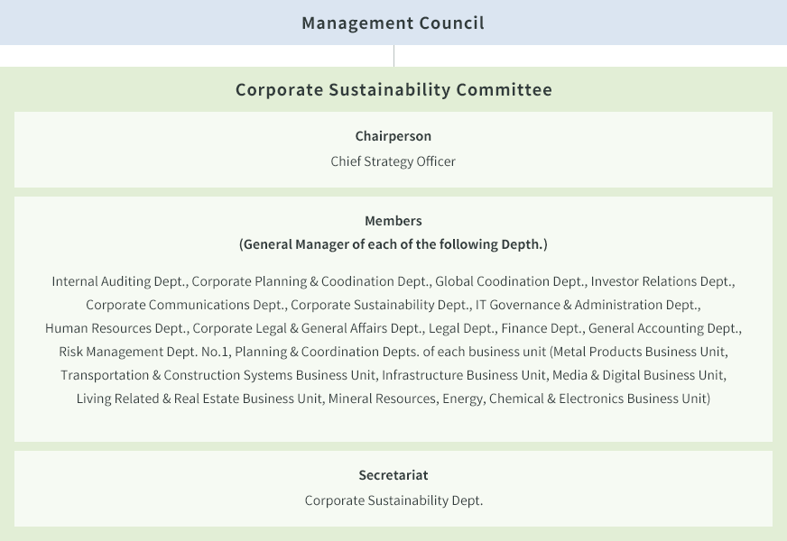Click the Secretariat heading
The width and height of the screenshot is (787, 541).
click(393, 475)
